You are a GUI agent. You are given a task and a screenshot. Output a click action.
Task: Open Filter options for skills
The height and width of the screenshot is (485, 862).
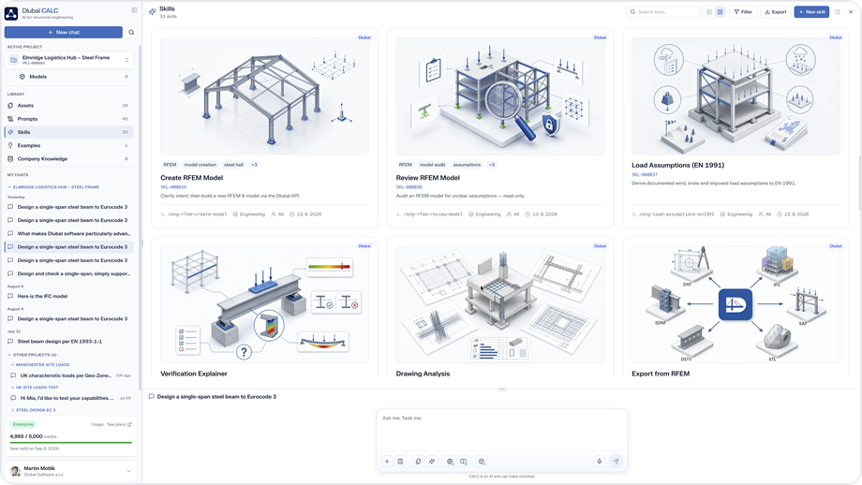pyautogui.click(x=743, y=11)
